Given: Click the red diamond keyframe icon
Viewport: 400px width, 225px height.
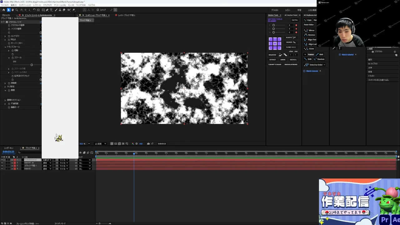Looking at the screenshot, I should coord(296,29).
